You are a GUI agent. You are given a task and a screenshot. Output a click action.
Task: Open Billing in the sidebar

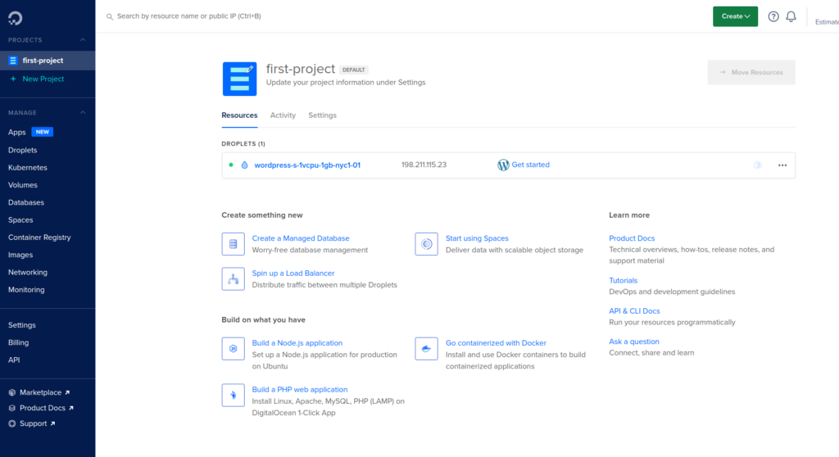pos(18,342)
